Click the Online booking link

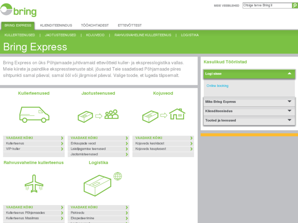pyautogui.click(x=217, y=86)
